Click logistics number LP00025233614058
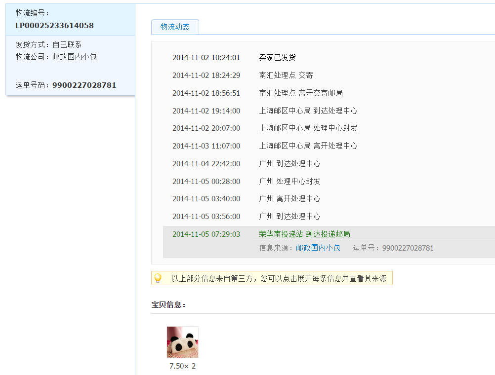The image size is (495, 375). [x=54, y=26]
